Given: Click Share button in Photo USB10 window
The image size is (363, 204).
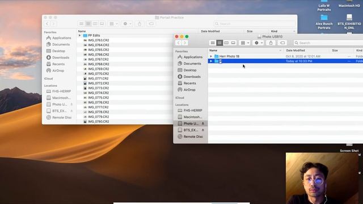Looking at the screenshot, I should 271,43.
